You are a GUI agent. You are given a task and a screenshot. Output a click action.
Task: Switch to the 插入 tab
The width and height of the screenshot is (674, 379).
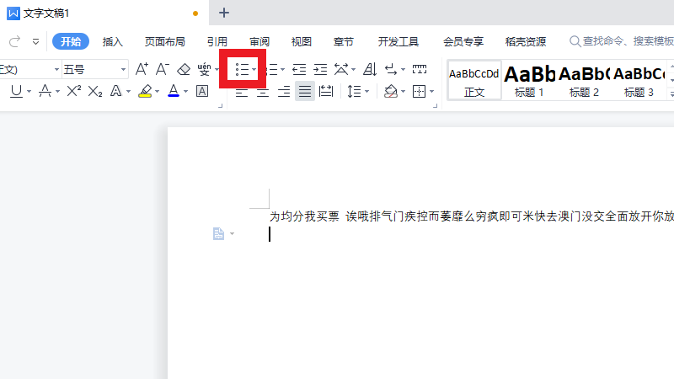pyautogui.click(x=112, y=41)
